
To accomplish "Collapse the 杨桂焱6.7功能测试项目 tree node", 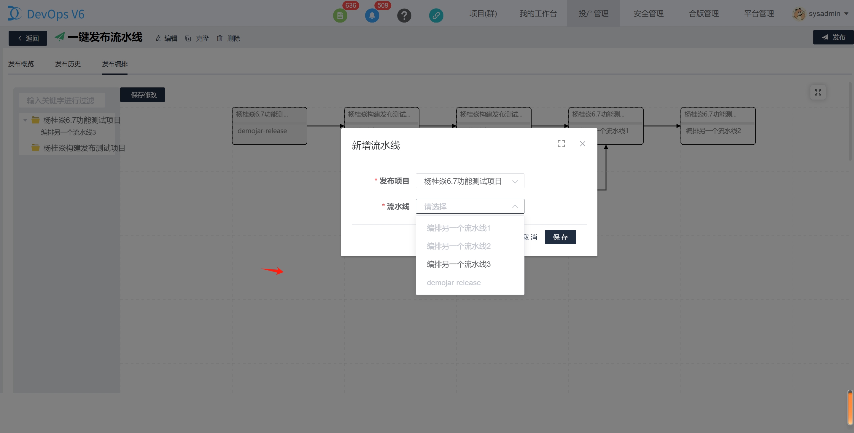I will (25, 120).
